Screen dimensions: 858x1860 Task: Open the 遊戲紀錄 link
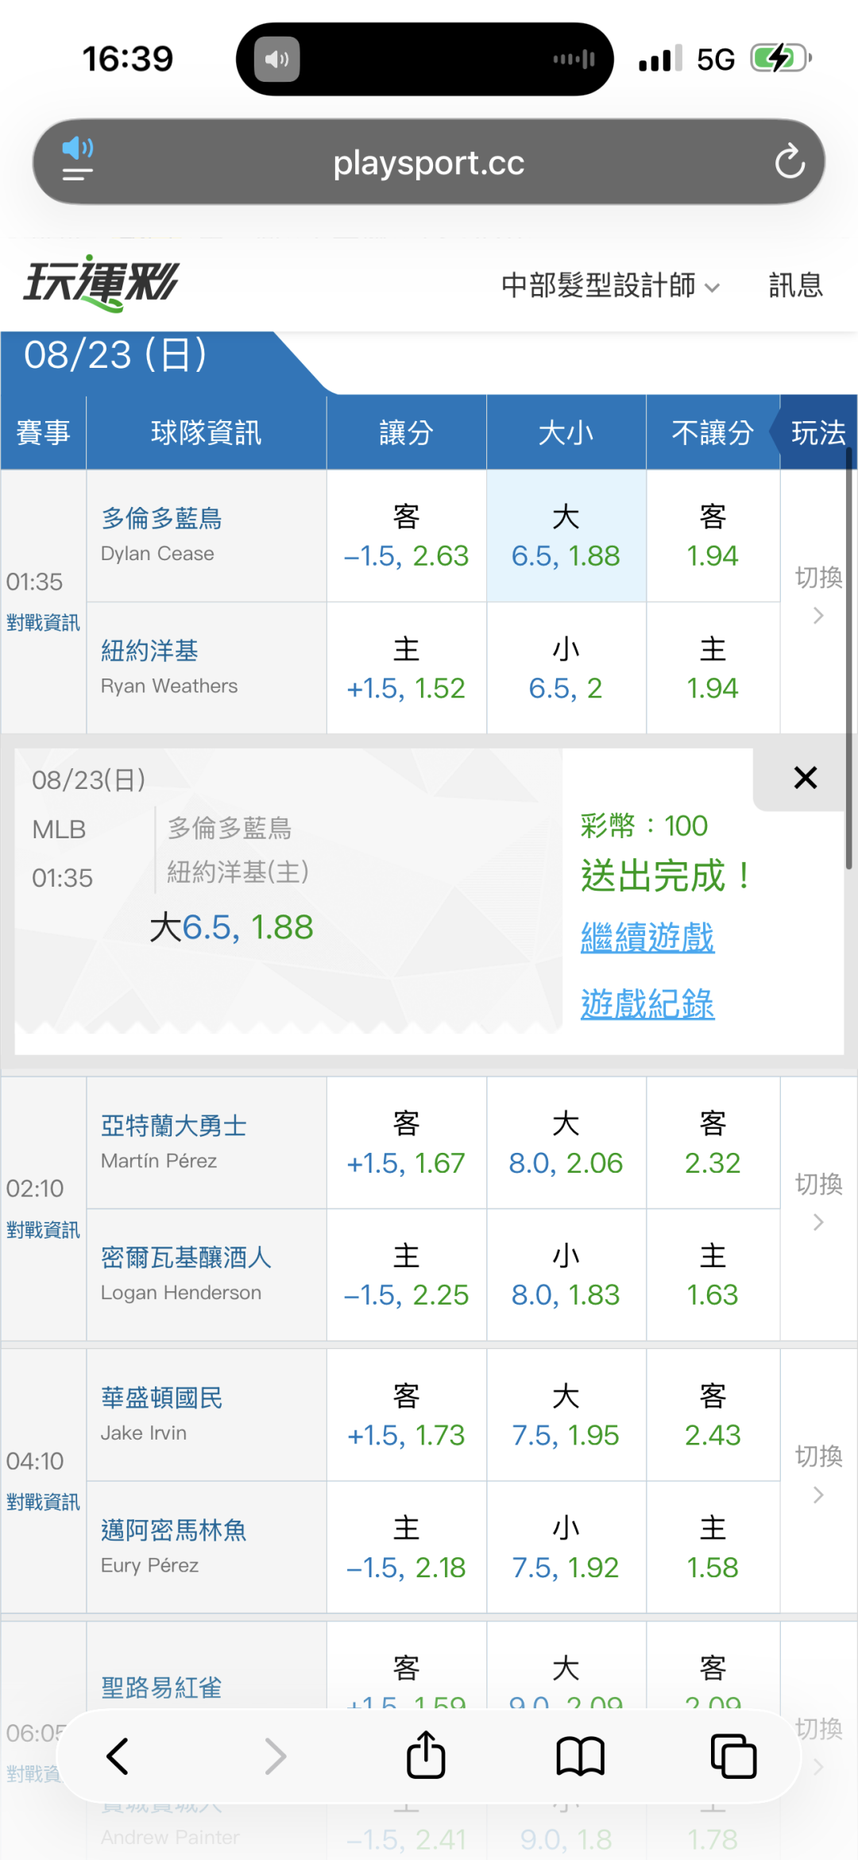point(647,1004)
